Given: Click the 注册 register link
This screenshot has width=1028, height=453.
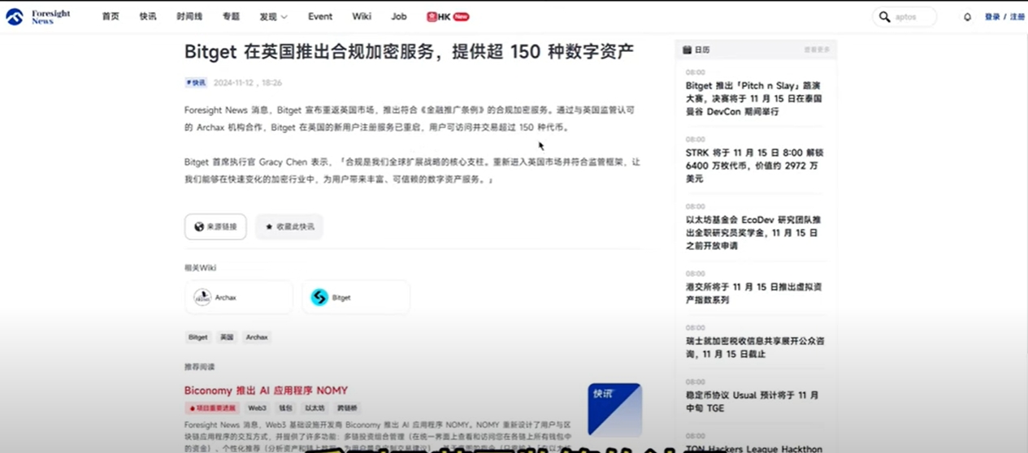Looking at the screenshot, I should (1017, 17).
